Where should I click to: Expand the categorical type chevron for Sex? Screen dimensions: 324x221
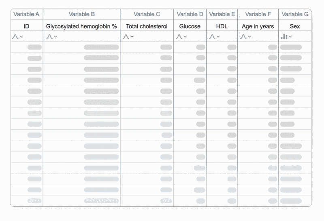click(290, 36)
